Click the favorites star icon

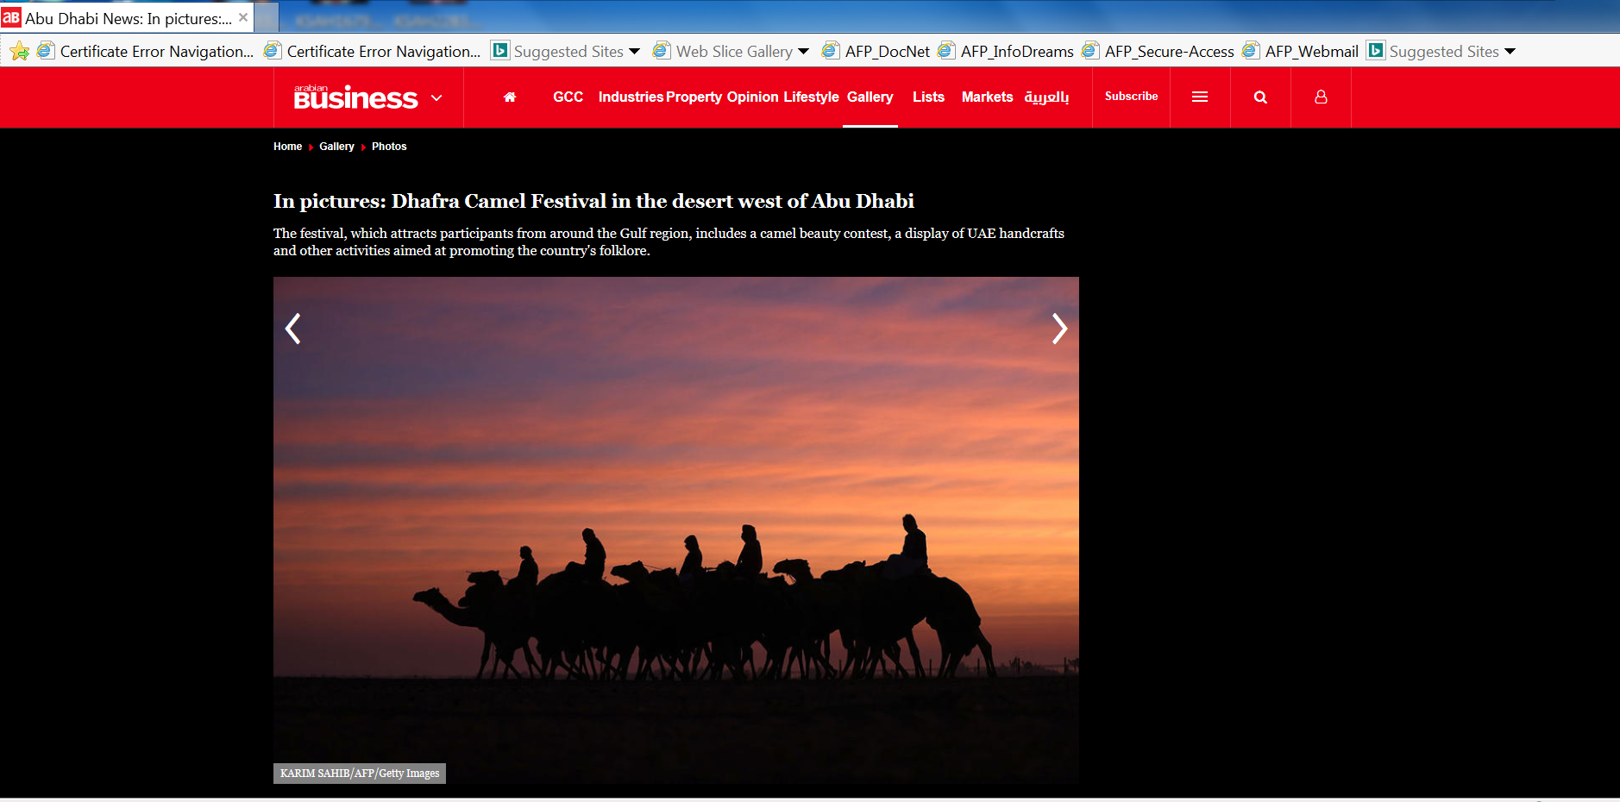[x=19, y=52]
